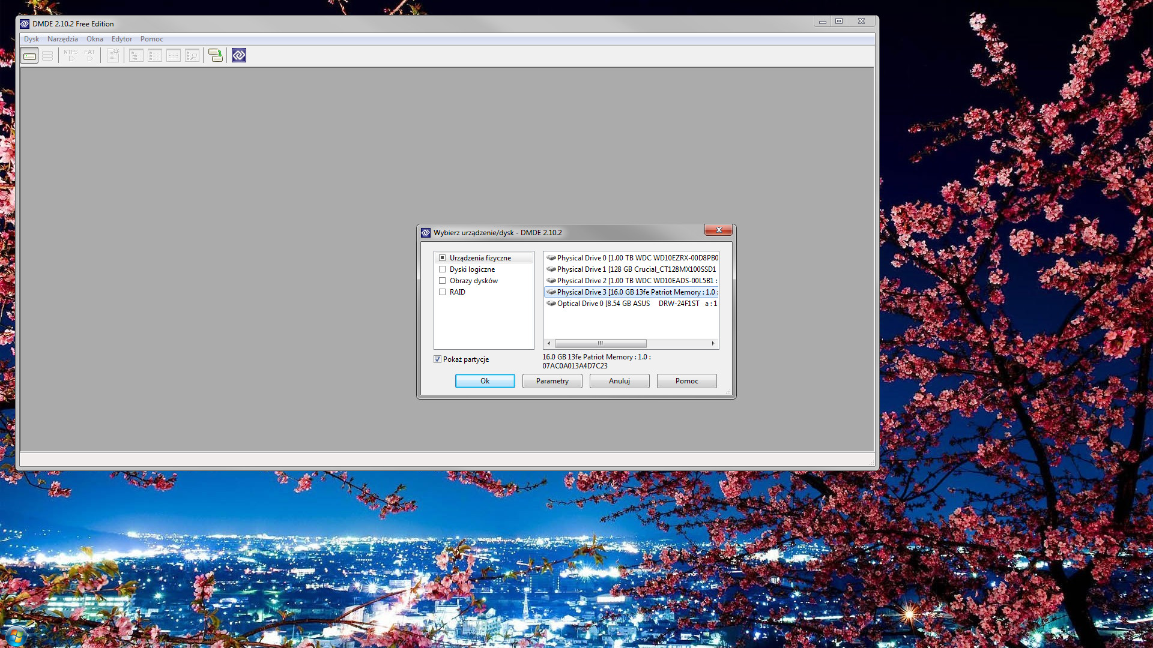Viewport: 1153px width, 648px height.
Task: Open the Dysk menu
Action: tap(31, 39)
